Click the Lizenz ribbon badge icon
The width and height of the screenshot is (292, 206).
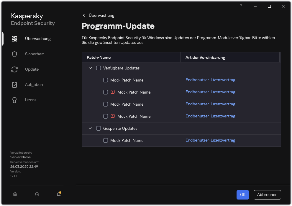(14, 100)
